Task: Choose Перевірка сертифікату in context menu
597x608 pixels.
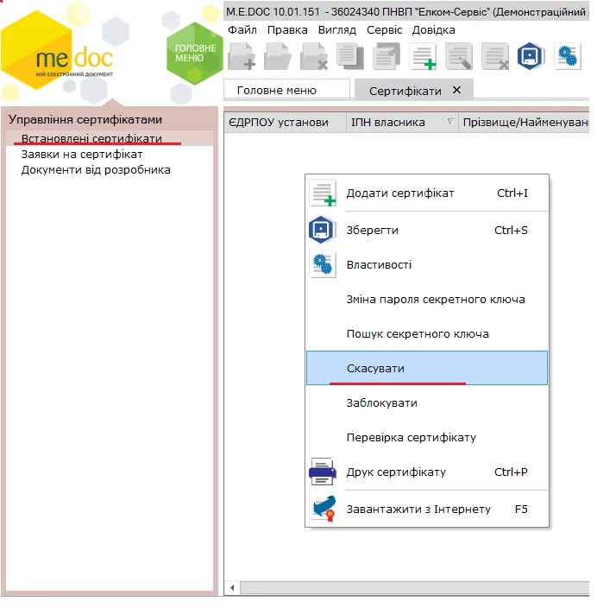Action: coord(427,437)
